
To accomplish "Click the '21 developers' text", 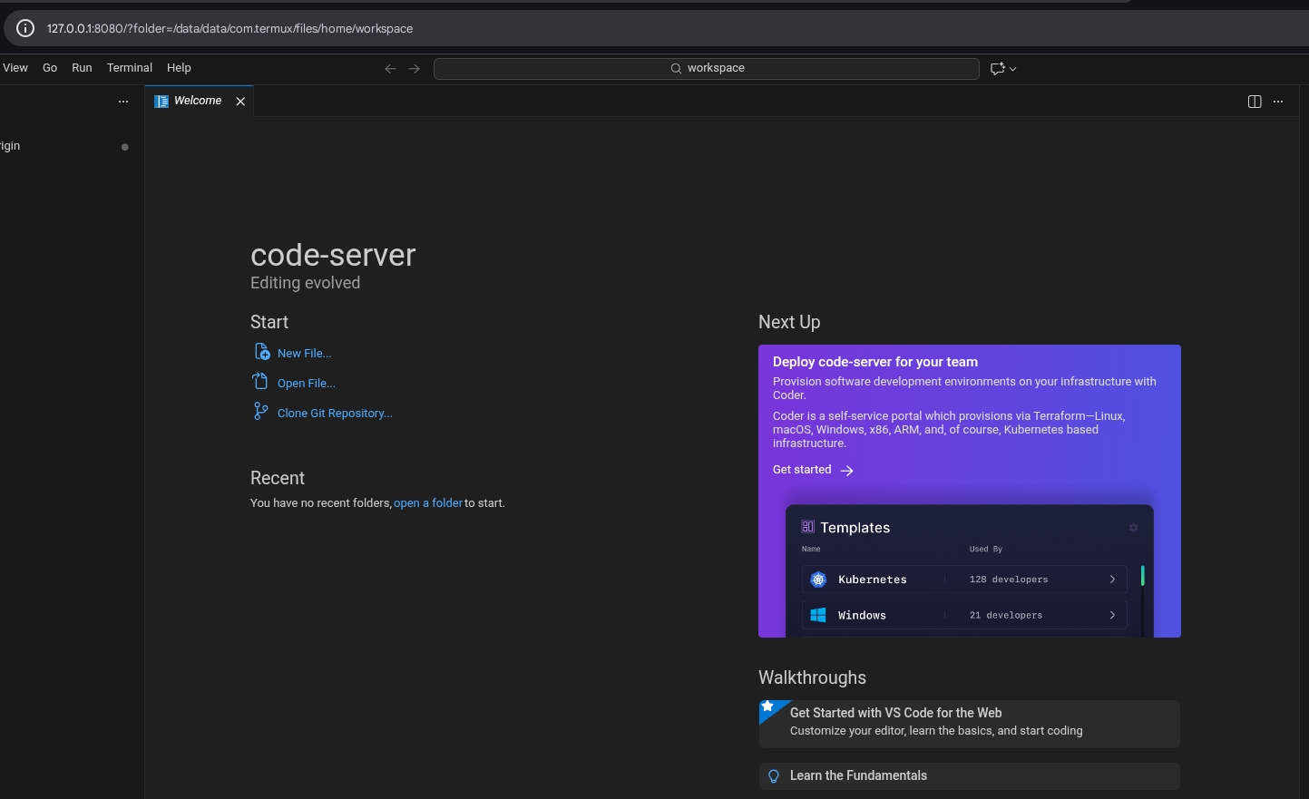I will (x=1006, y=615).
